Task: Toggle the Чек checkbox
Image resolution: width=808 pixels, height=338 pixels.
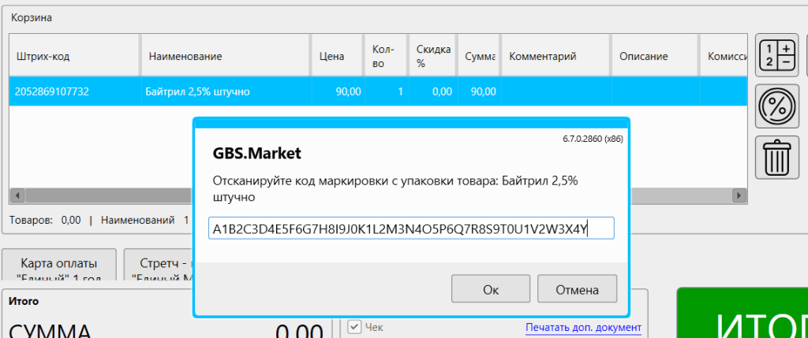Action: coord(354,327)
